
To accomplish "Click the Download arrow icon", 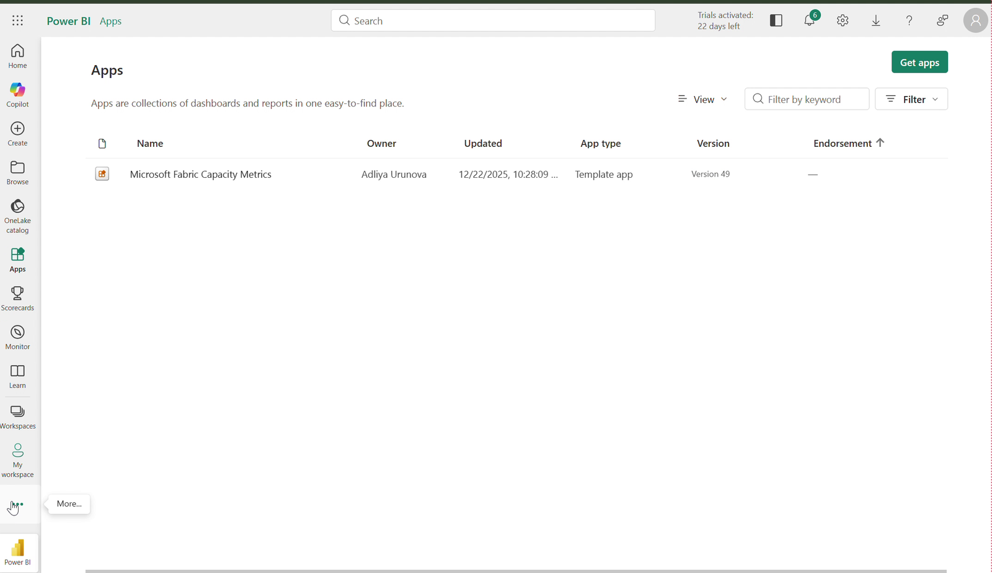I will pyautogui.click(x=876, y=20).
